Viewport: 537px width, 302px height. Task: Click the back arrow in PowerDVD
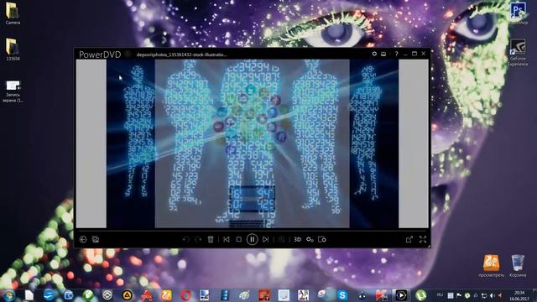(83, 239)
